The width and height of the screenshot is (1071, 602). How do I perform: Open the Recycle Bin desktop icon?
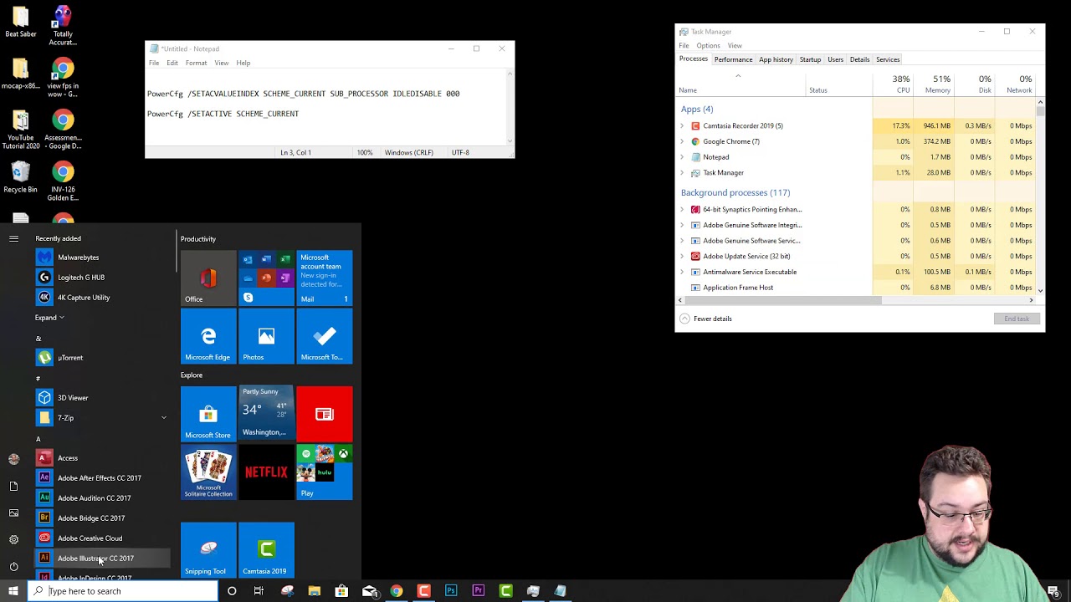[x=20, y=177]
